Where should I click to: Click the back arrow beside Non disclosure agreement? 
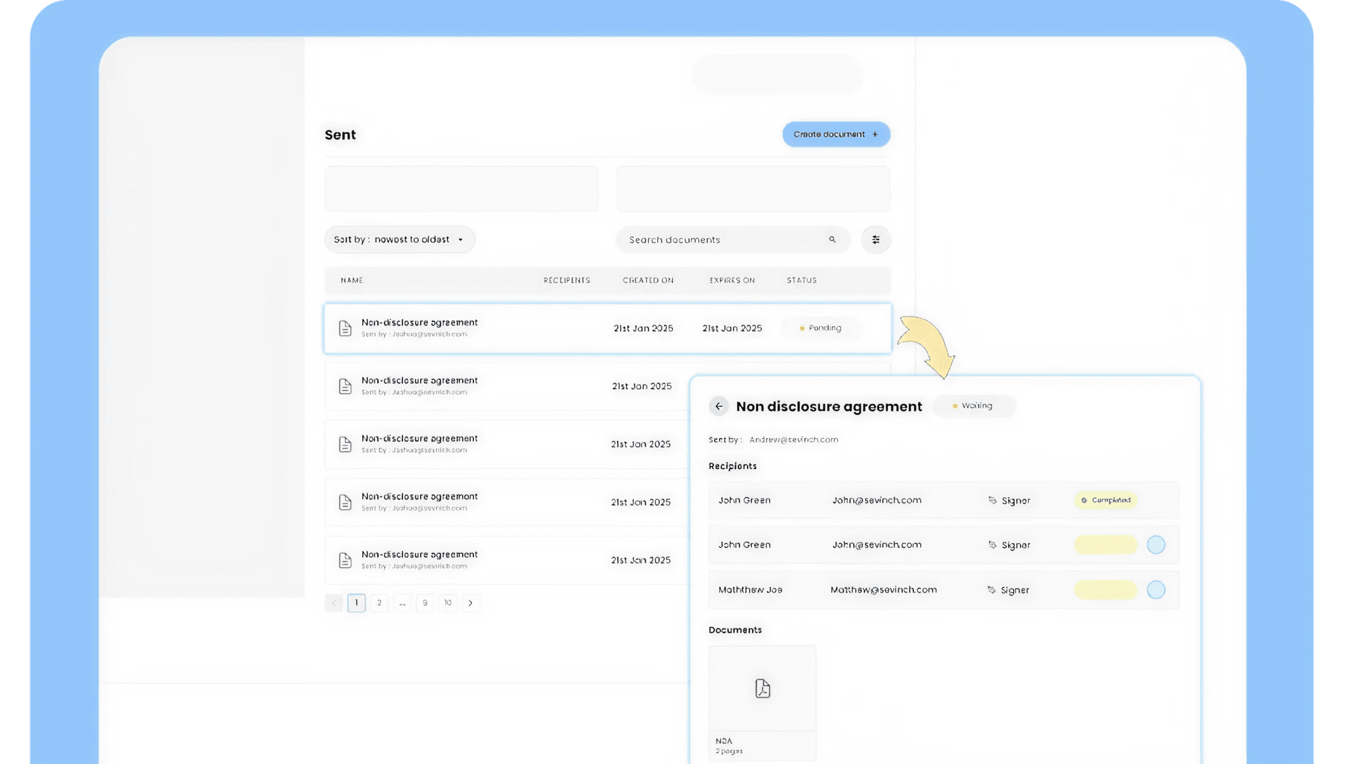(719, 406)
